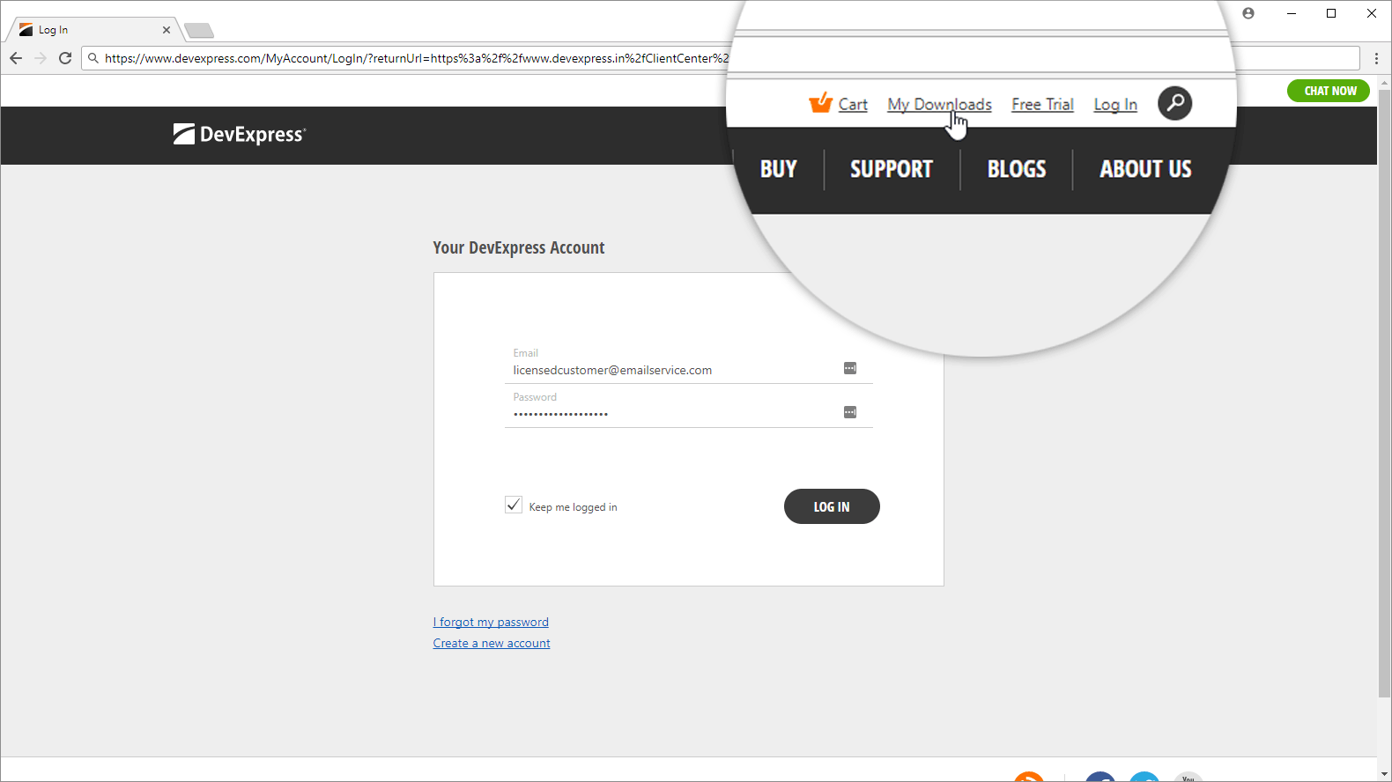Viewport: 1392px width, 782px height.
Task: Click the magnifier search button
Action: click(1174, 103)
